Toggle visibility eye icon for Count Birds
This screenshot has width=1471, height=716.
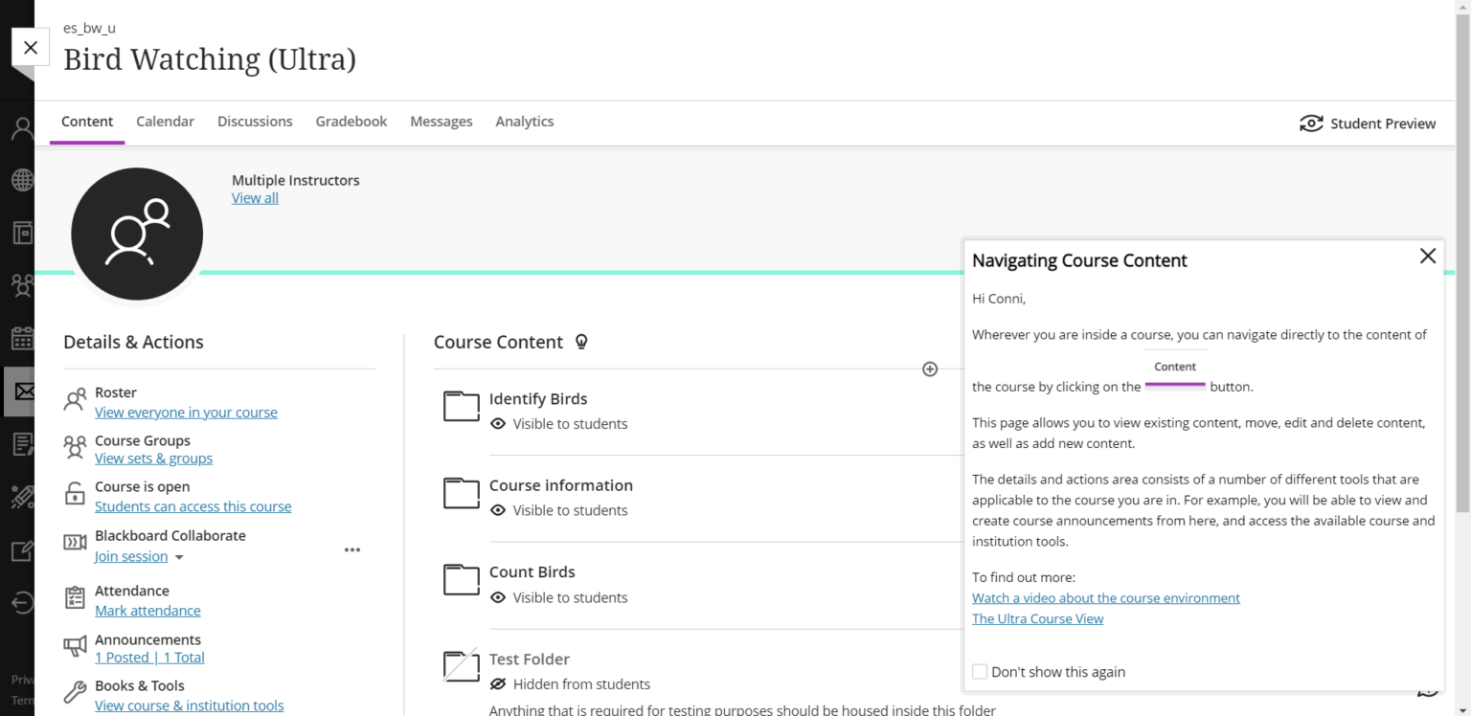[498, 597]
